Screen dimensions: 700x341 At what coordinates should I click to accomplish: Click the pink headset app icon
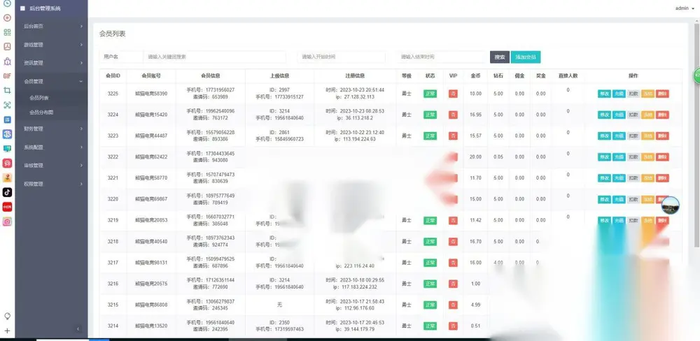pos(7,163)
